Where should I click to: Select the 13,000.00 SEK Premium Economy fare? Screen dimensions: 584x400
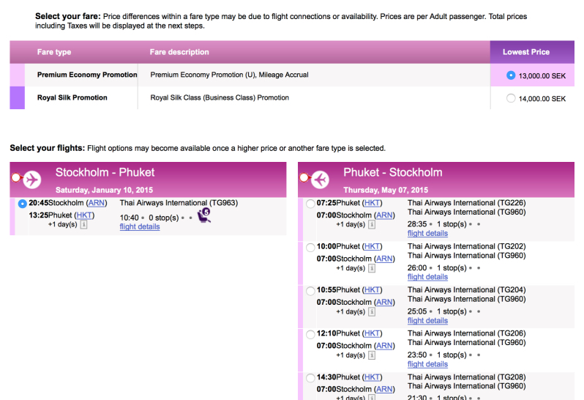point(511,75)
